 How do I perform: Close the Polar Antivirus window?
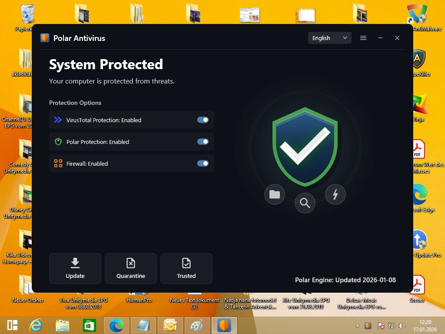397,38
